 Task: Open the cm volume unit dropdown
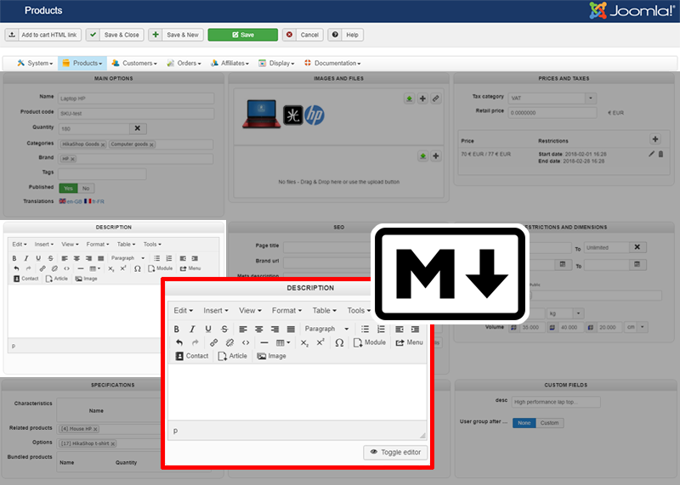coord(636,327)
